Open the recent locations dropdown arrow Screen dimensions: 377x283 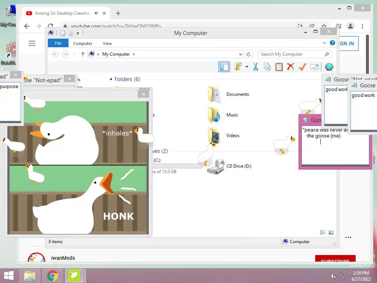(x=74, y=54)
